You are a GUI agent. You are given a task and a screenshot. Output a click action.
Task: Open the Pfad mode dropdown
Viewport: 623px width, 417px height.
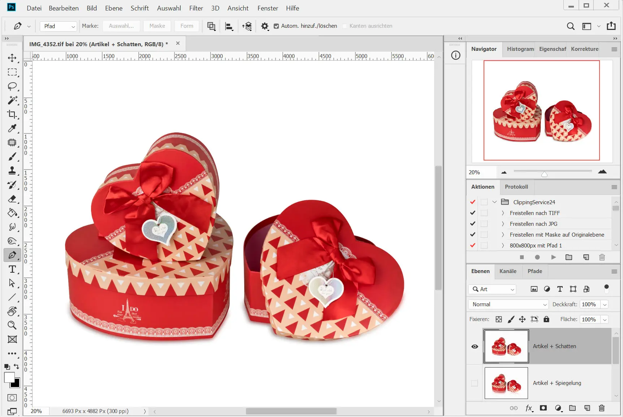59,26
